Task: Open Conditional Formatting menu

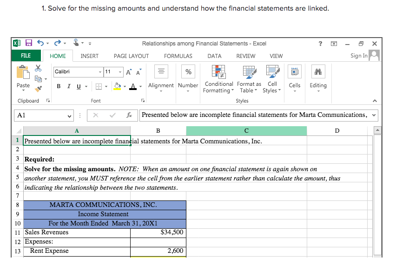Action: tap(218, 79)
